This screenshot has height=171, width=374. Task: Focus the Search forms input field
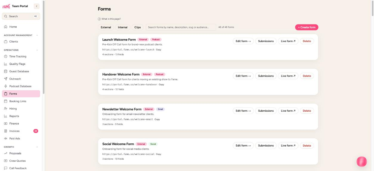point(181,27)
